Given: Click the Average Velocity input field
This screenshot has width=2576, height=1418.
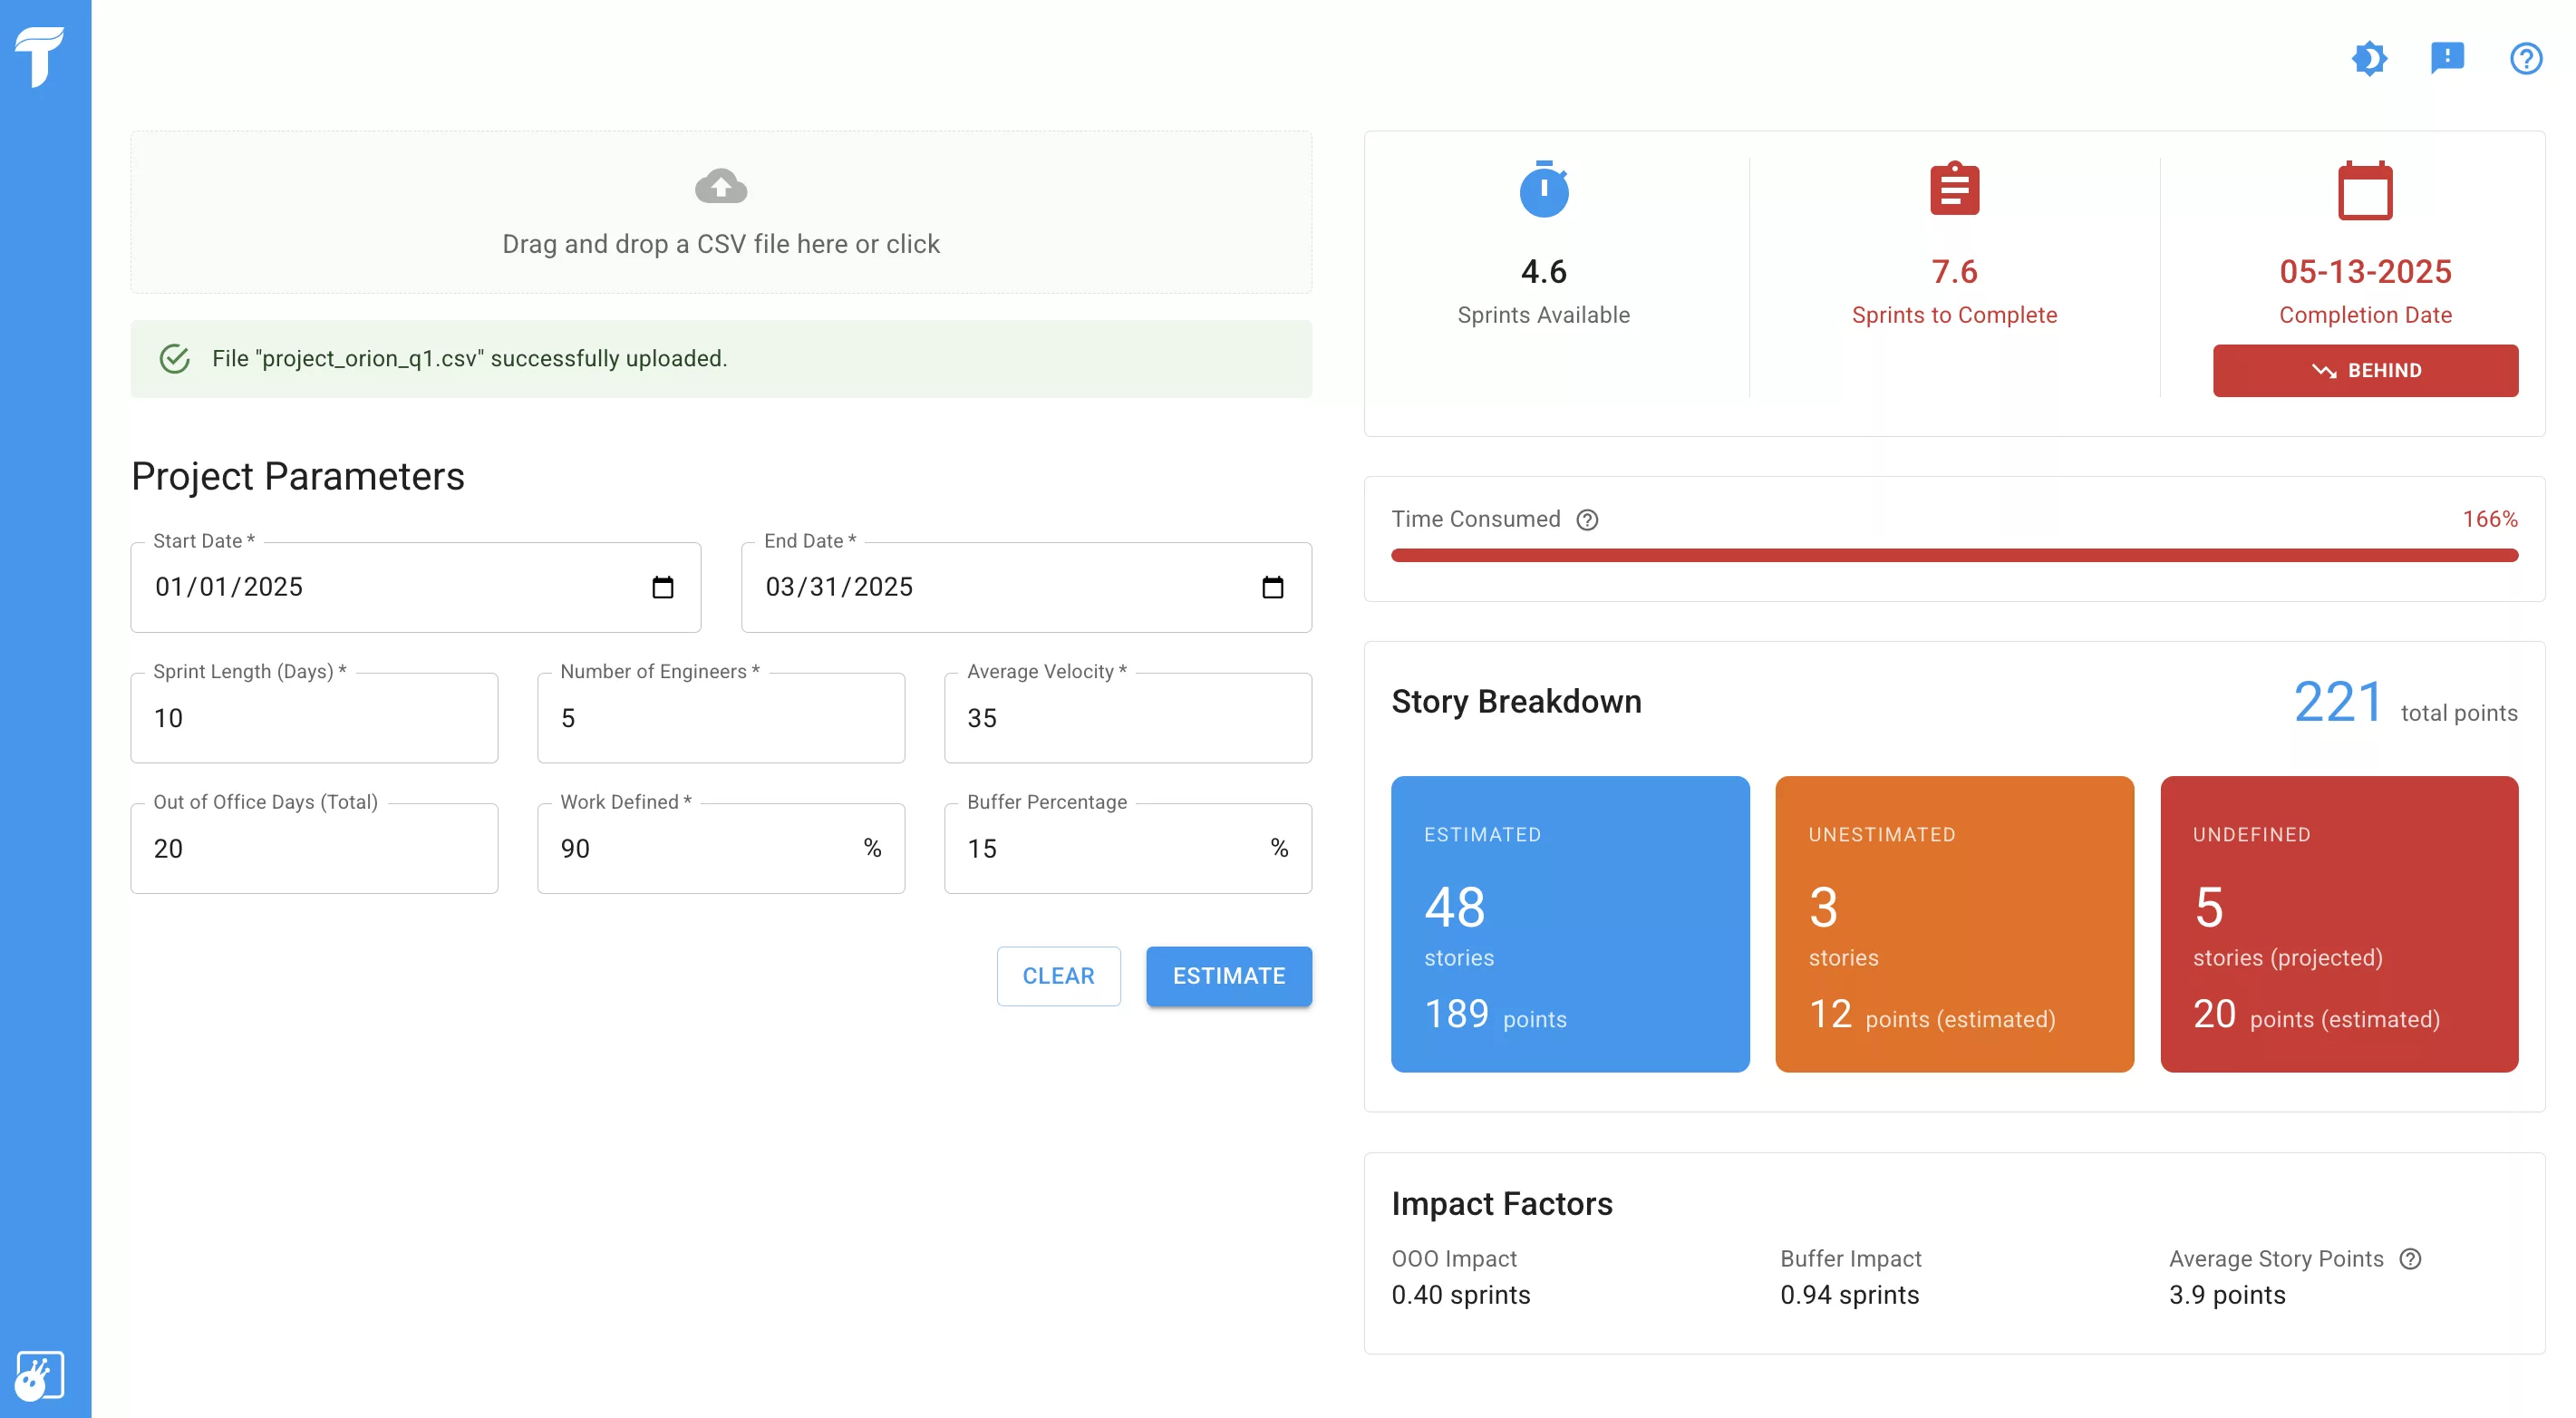Looking at the screenshot, I should [1127, 718].
